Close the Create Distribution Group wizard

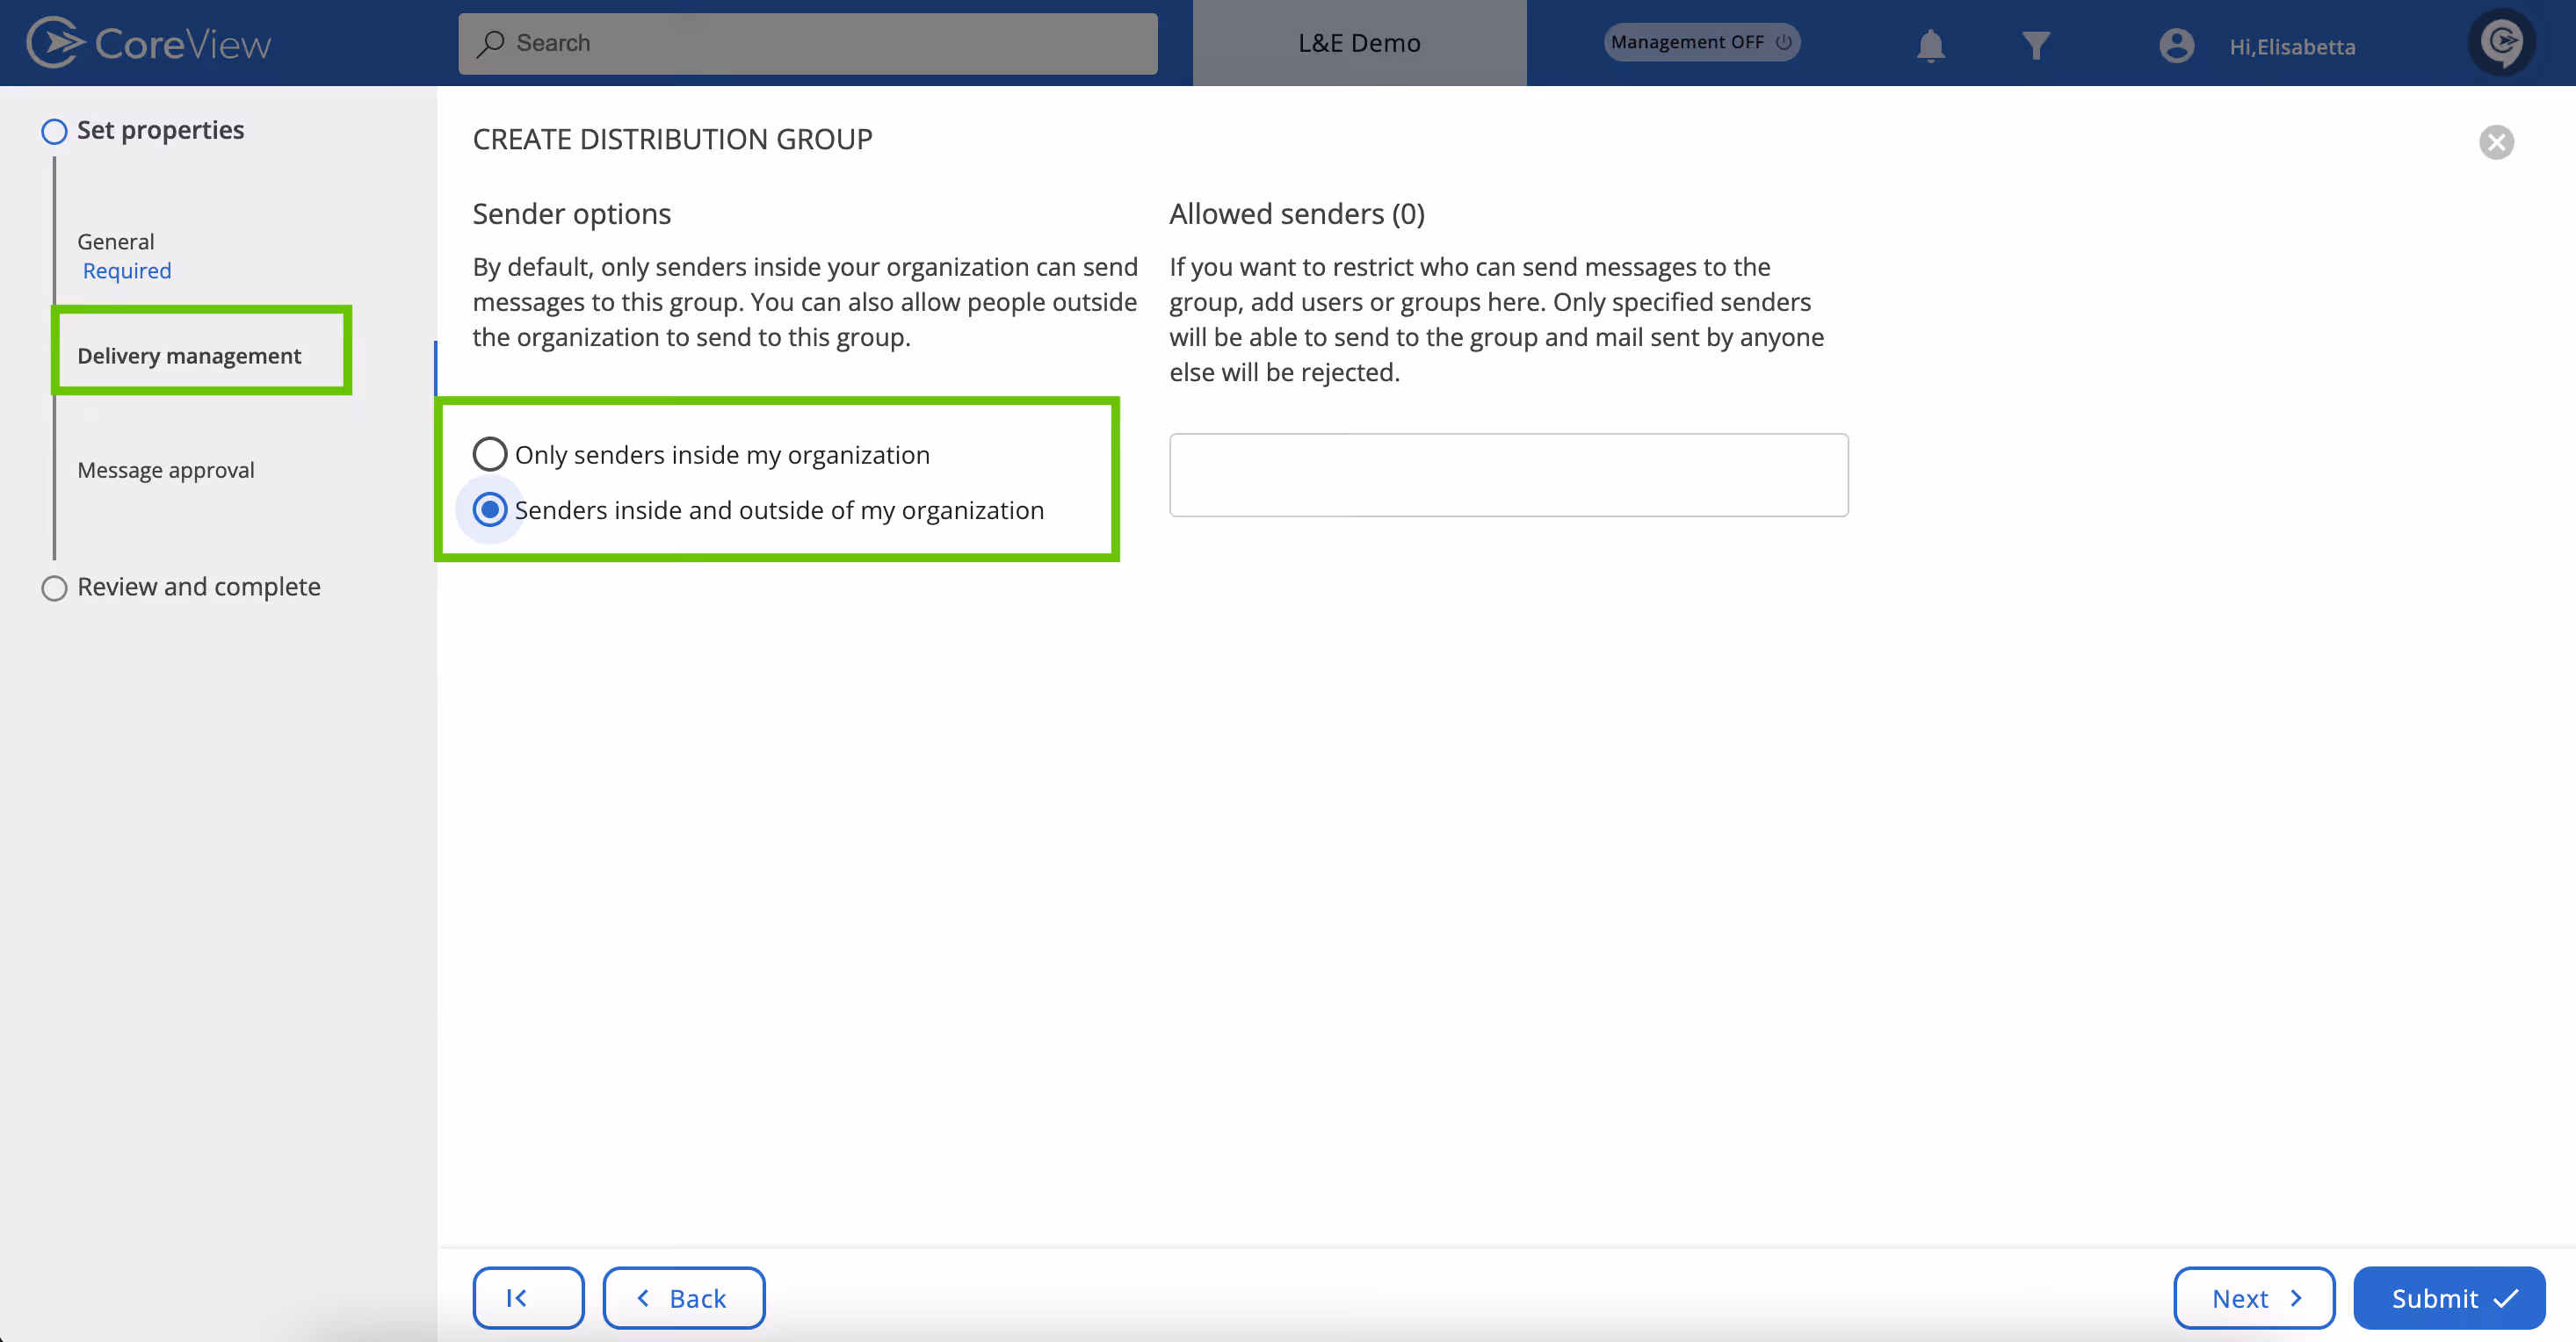2496,142
